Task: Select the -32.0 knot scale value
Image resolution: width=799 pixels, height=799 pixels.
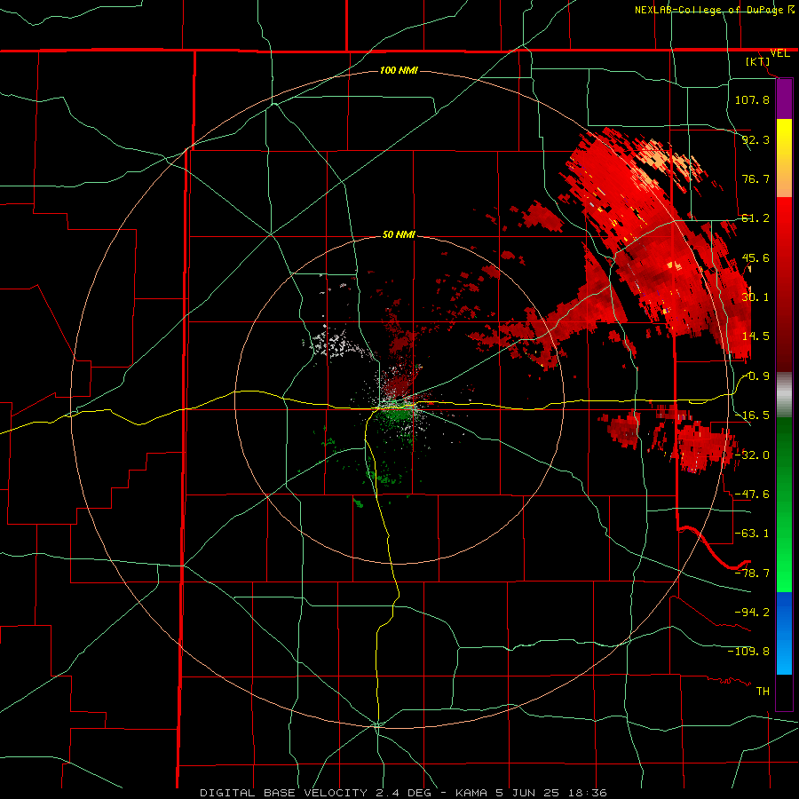Action: 752,455
